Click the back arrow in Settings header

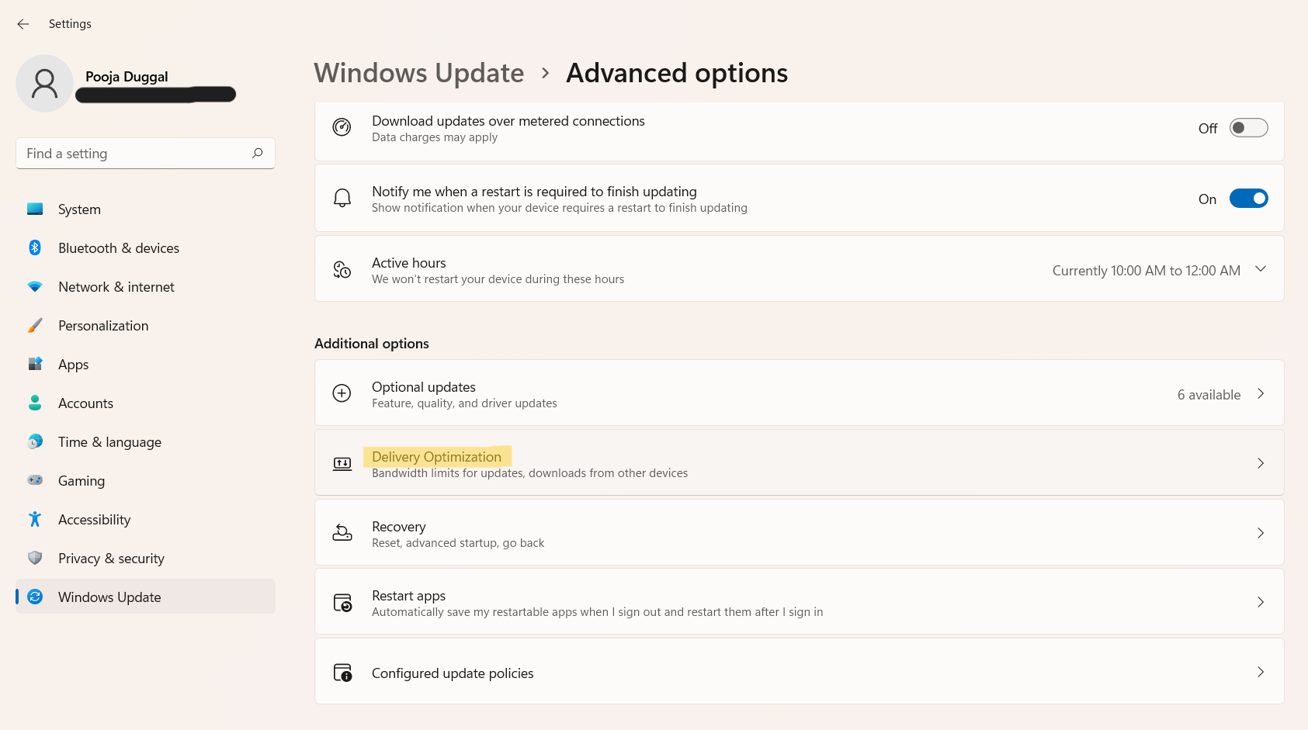coord(23,24)
